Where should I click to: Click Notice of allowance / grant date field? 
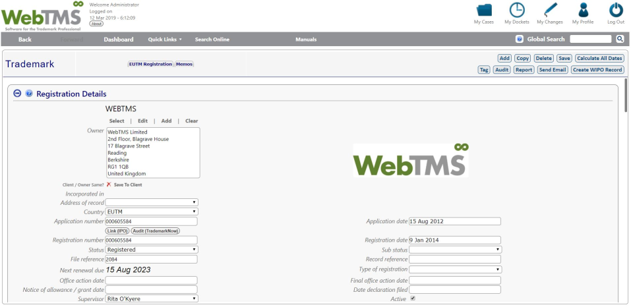[152, 290]
